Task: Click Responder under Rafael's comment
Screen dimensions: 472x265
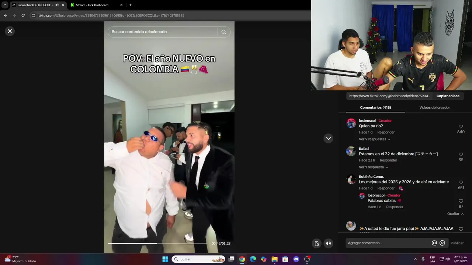Action: [388, 160]
